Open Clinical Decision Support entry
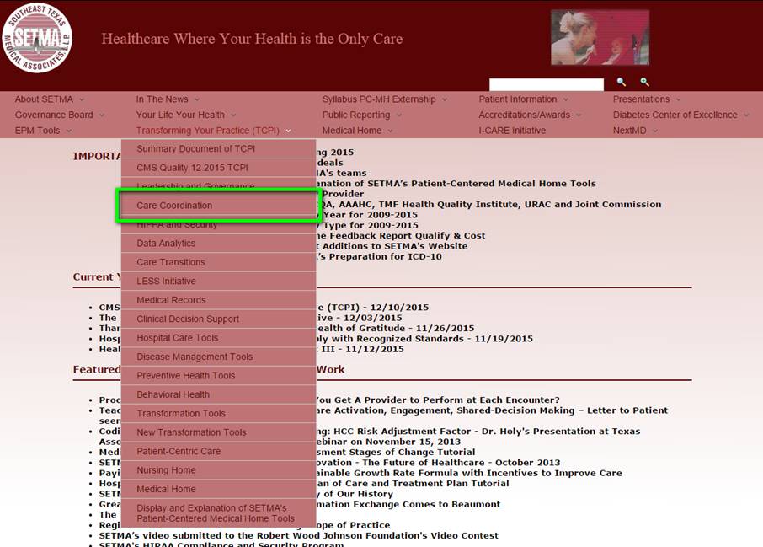763x547 pixels. tap(218, 319)
